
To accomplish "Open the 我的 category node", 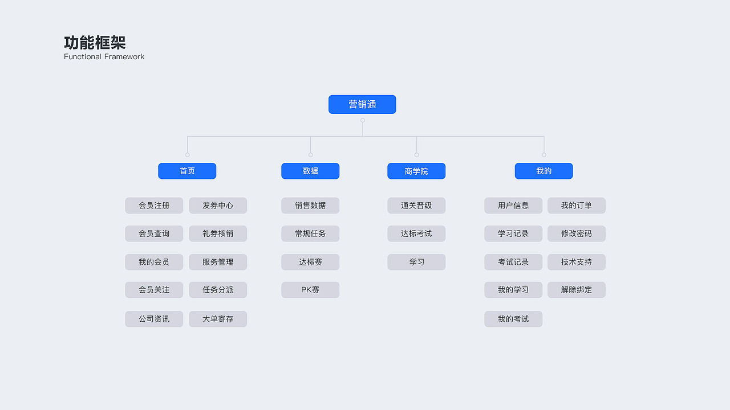I will point(544,171).
